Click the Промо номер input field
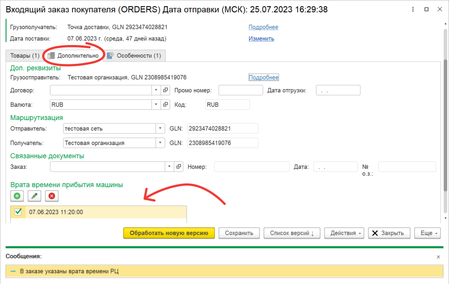This screenshot has width=449, height=284. coord(240,90)
